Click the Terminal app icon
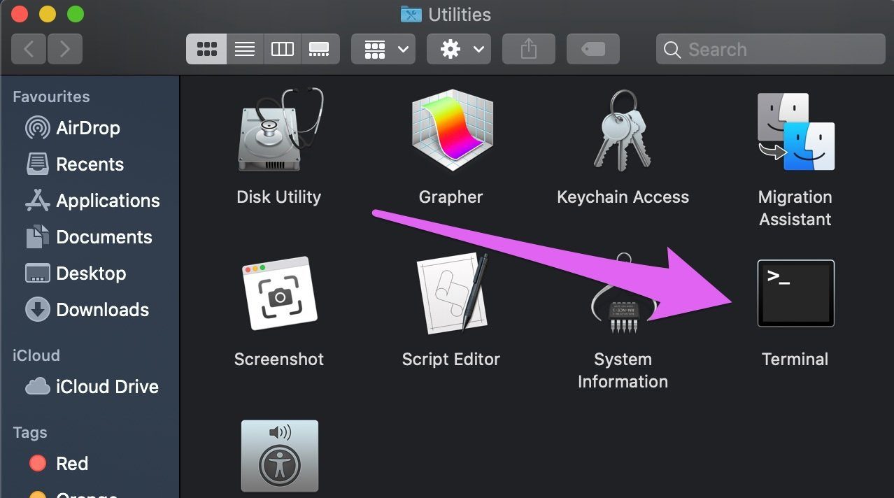 (796, 293)
